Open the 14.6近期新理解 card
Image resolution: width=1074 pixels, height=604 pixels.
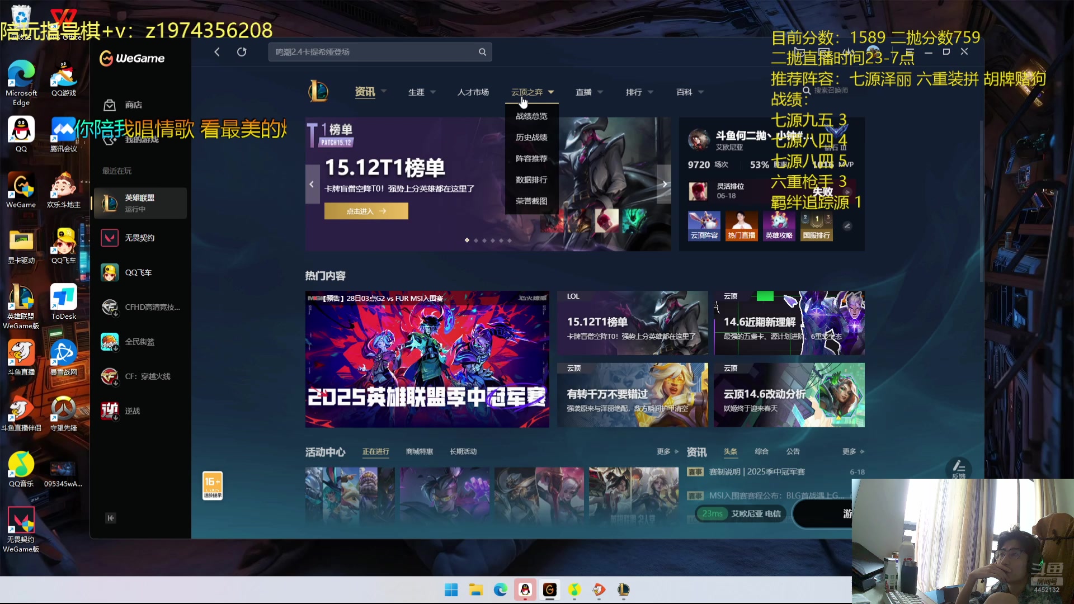(x=789, y=323)
